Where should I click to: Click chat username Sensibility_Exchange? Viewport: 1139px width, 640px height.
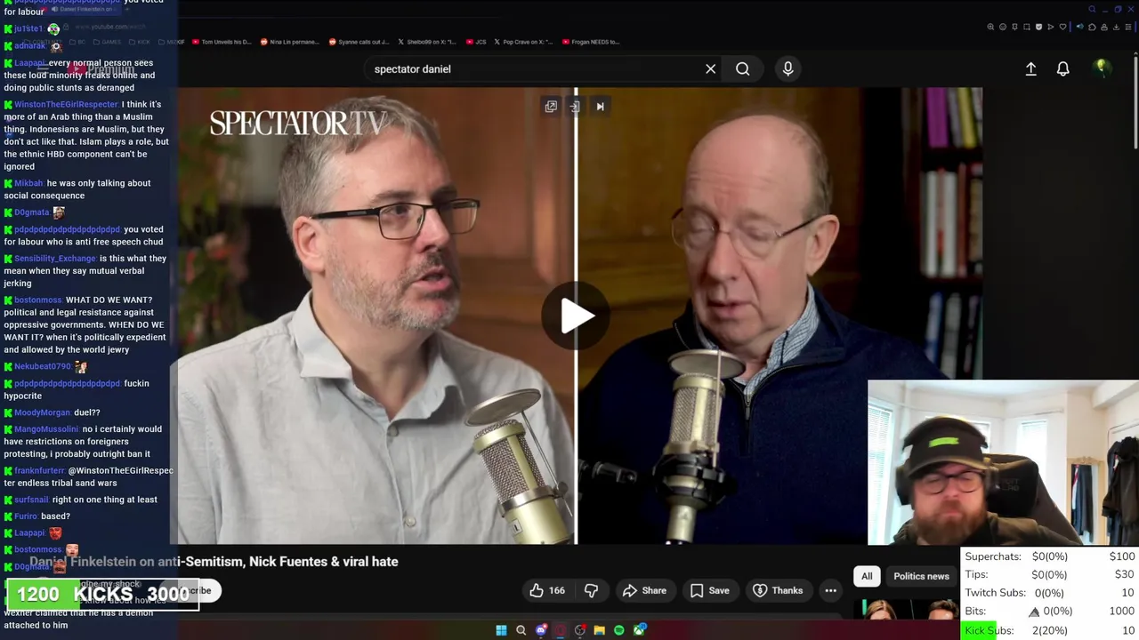[x=55, y=259]
